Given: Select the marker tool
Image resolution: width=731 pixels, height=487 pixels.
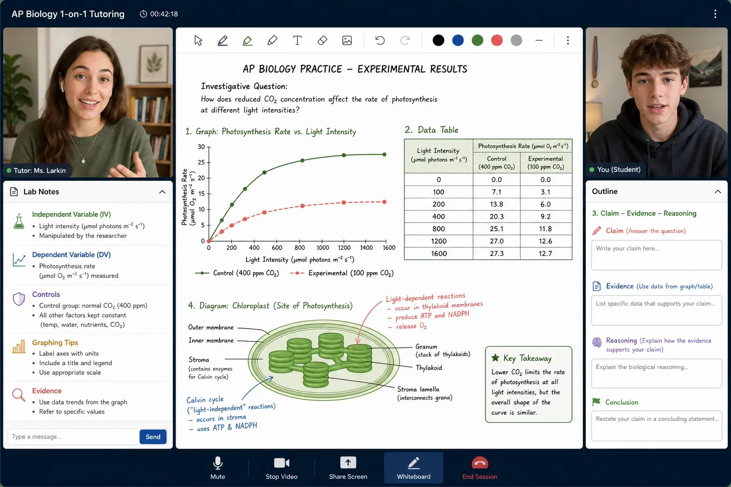Looking at the screenshot, I should [272, 40].
